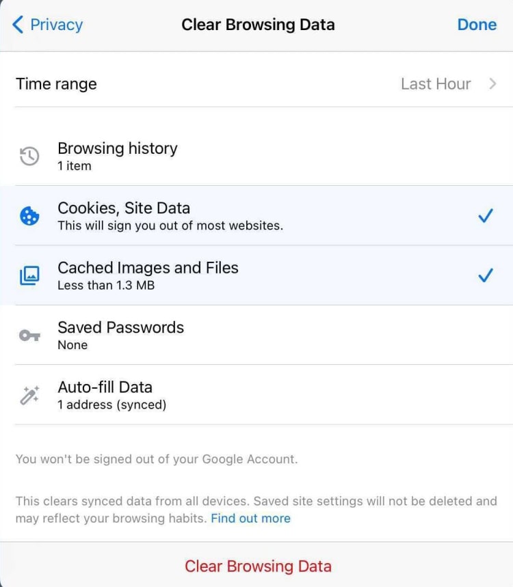Image resolution: width=513 pixels, height=587 pixels.
Task: Click the back chevron icon next to Privacy
Action: coord(17,25)
